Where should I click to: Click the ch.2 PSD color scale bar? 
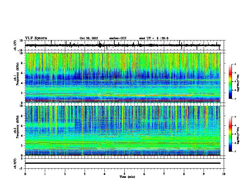click(230, 134)
